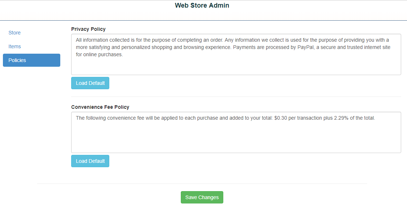Select the Policies sidebar tab
Image resolution: width=407 pixels, height=206 pixels.
click(31, 60)
